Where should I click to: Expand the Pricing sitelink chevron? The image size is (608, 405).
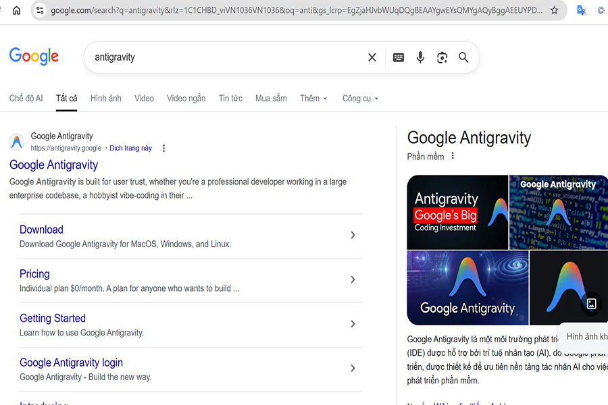tap(353, 279)
